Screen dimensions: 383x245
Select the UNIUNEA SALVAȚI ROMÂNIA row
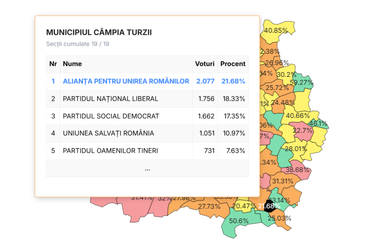108,133
